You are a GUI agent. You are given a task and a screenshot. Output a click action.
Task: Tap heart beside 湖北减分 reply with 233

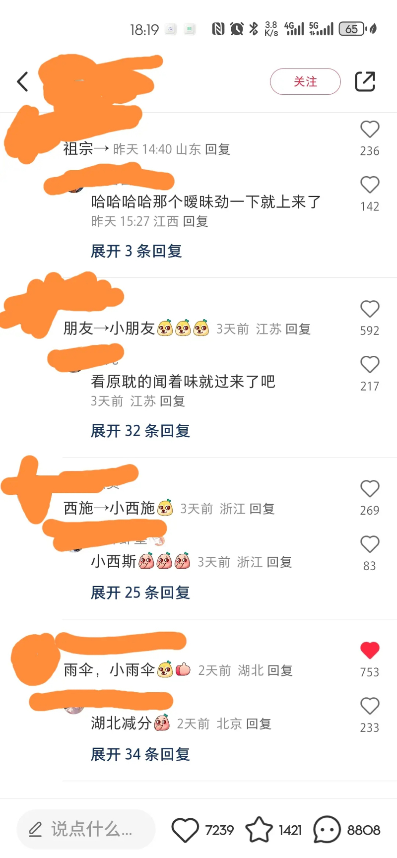point(370,706)
